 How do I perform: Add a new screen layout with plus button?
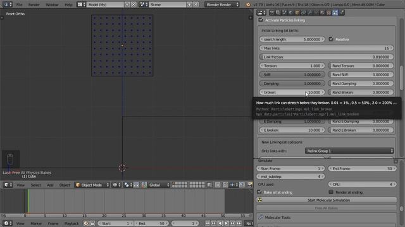tap(127, 4)
